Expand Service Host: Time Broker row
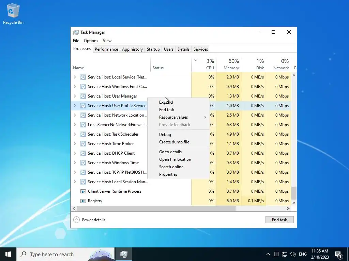The height and width of the screenshot is (261, 349). click(75, 144)
